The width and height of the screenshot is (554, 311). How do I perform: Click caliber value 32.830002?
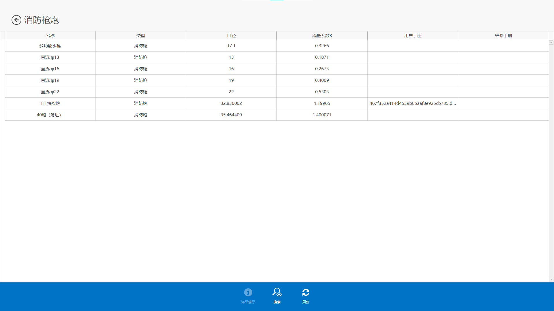pos(231,103)
